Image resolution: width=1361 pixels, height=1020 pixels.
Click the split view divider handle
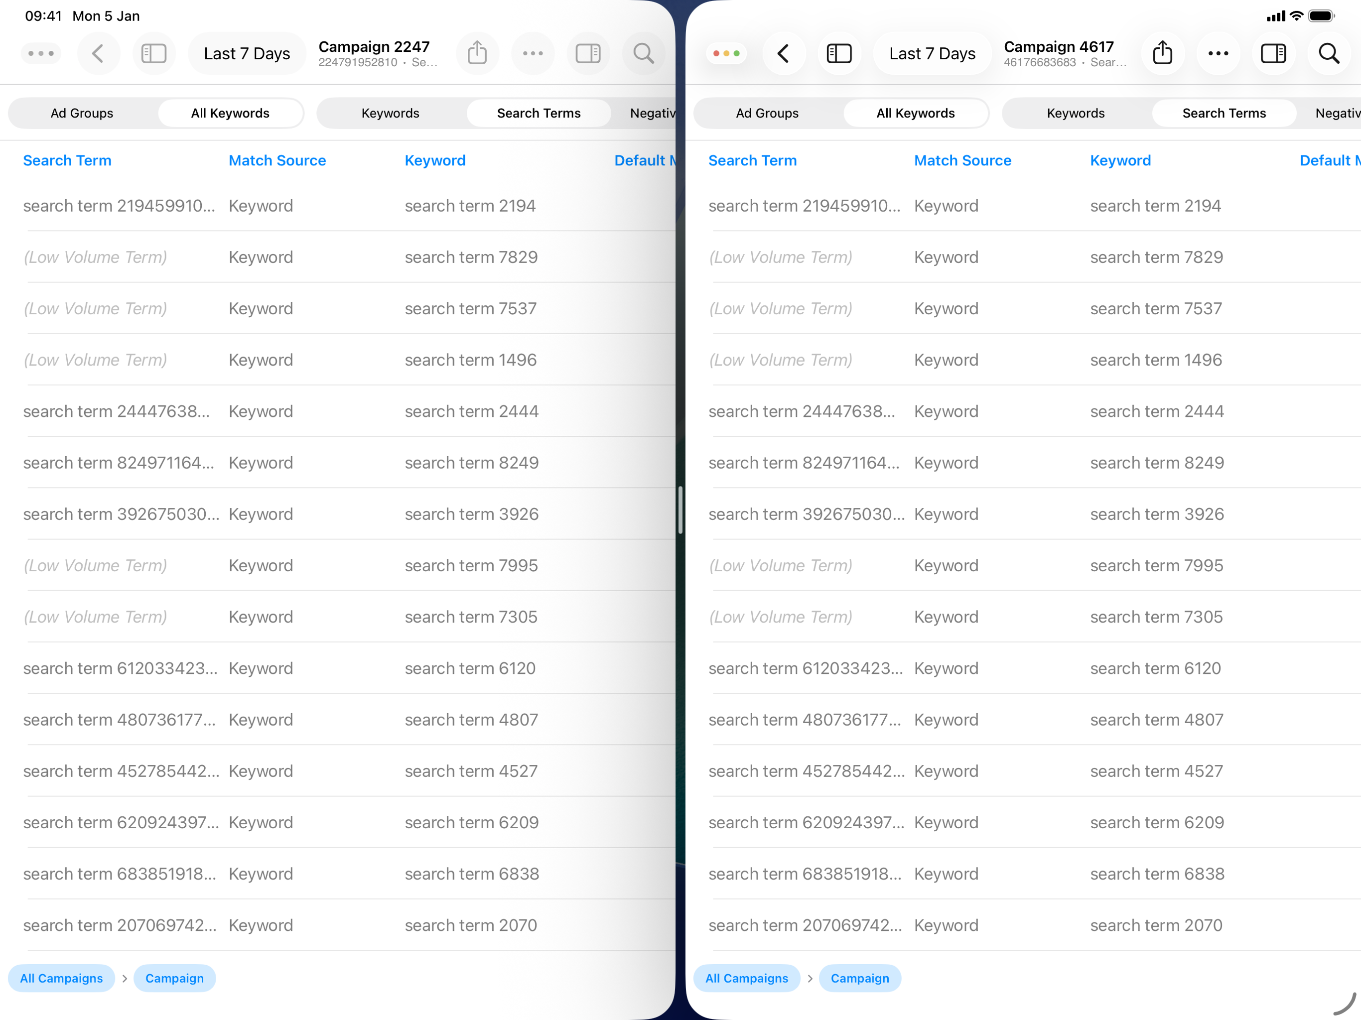click(680, 510)
